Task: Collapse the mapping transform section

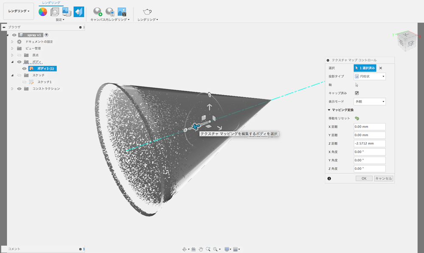Action: (x=329, y=110)
